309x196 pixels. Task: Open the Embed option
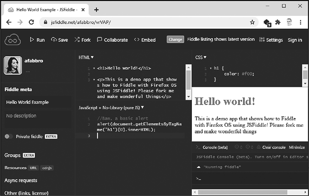tap(145, 40)
